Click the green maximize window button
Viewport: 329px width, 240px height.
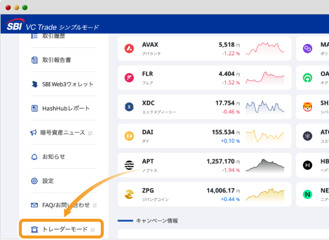[25, 7]
